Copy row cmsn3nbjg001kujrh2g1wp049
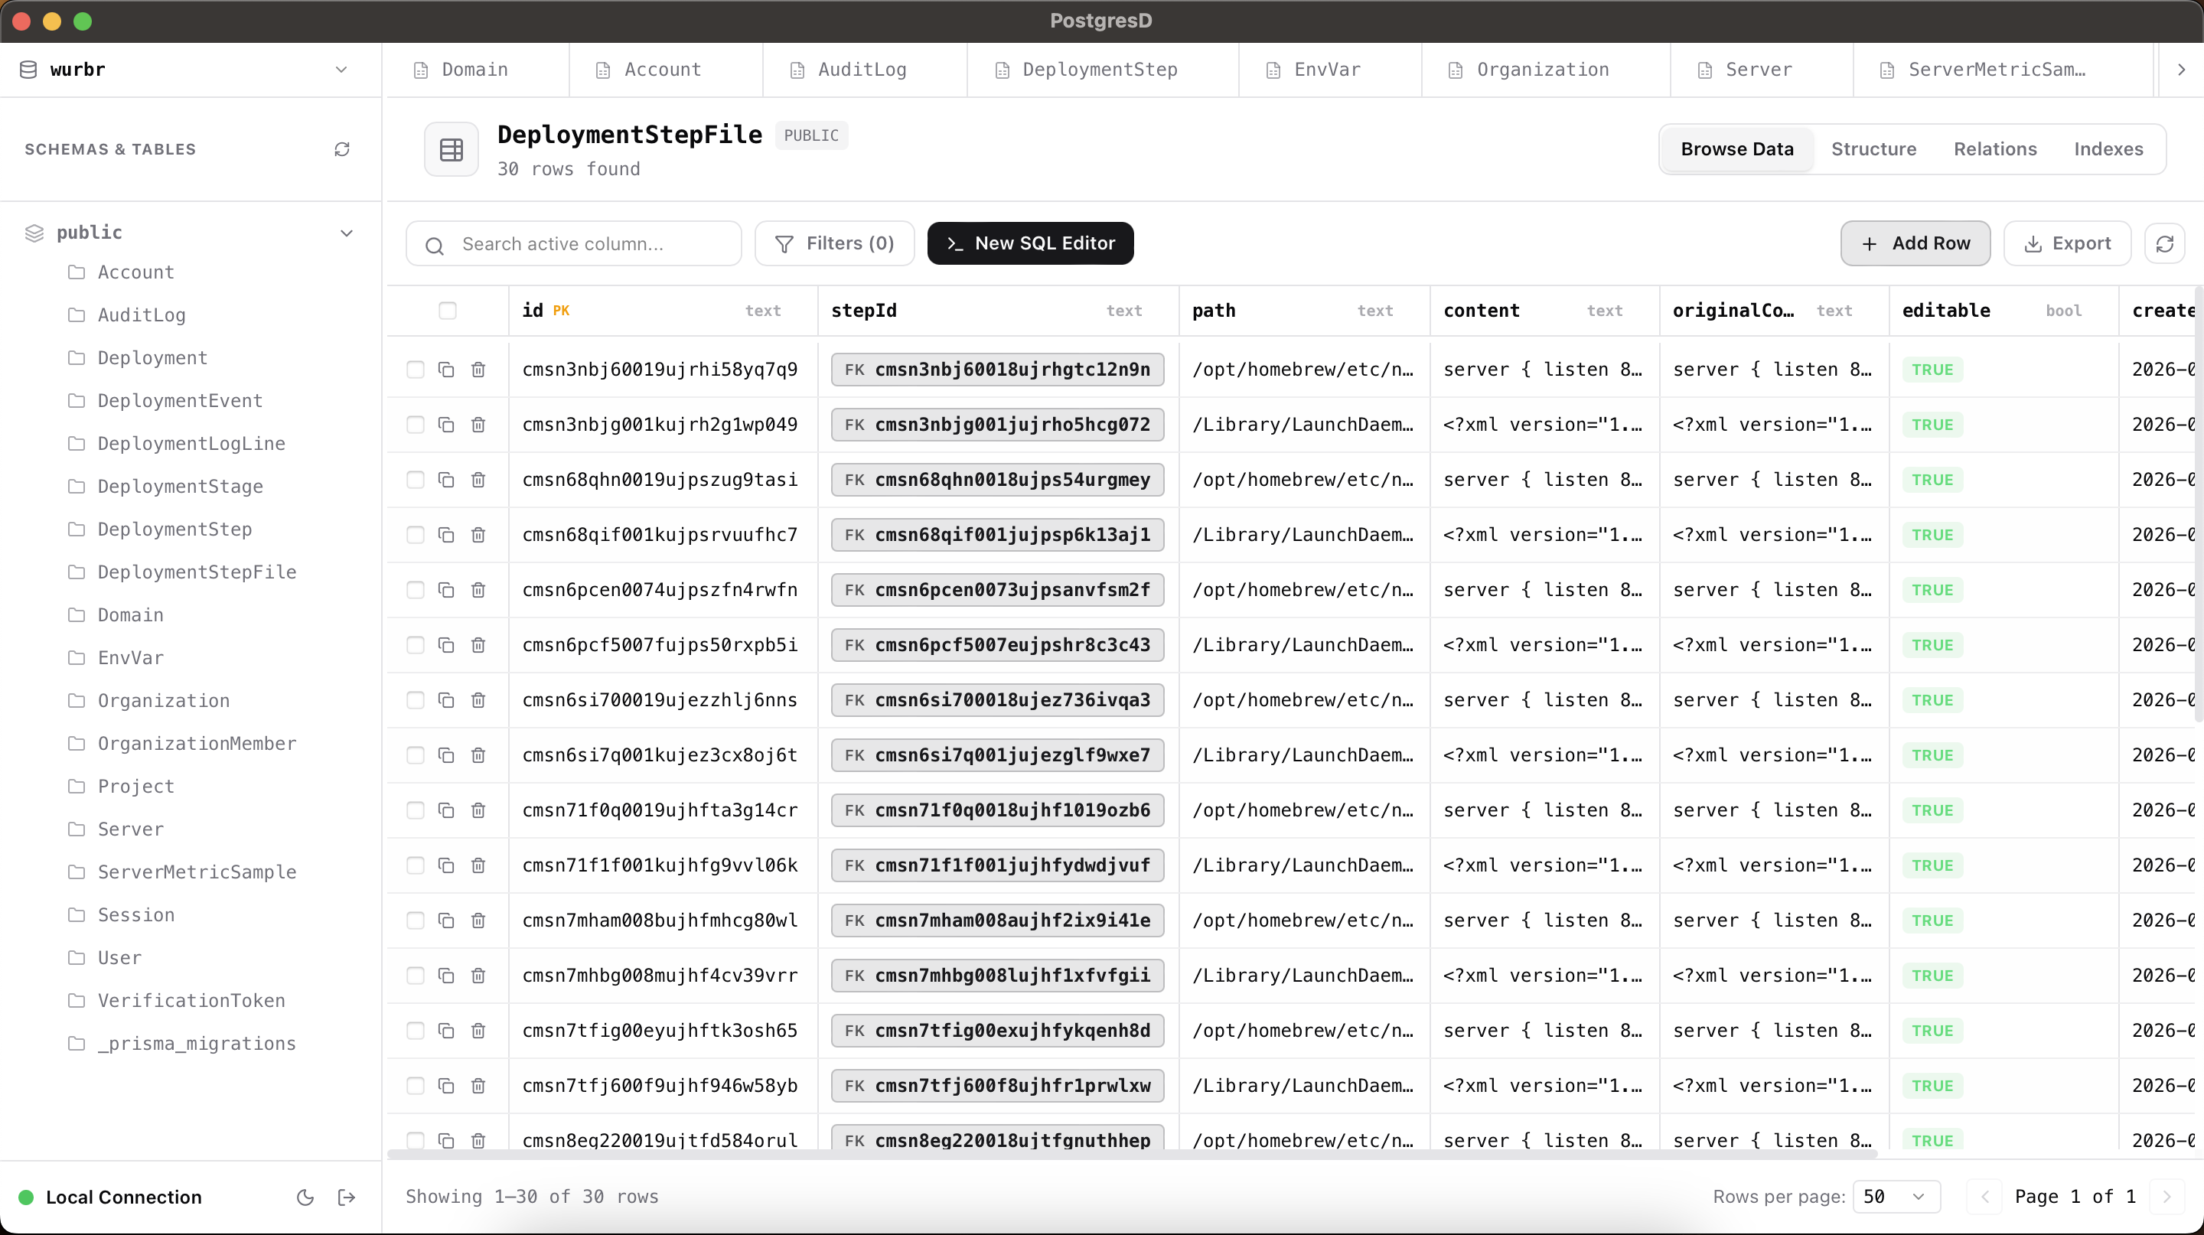 point(445,424)
